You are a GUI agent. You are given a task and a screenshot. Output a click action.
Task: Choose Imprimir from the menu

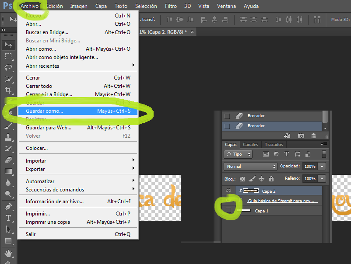pyautogui.click(x=77, y=214)
